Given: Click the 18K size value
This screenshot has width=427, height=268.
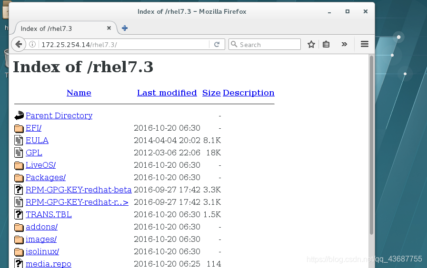Looking at the screenshot, I should [213, 153].
